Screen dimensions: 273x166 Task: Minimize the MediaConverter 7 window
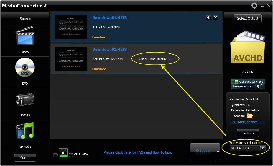click(x=262, y=6)
